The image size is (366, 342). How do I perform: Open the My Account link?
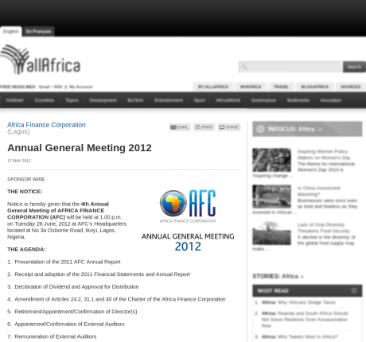point(81,87)
